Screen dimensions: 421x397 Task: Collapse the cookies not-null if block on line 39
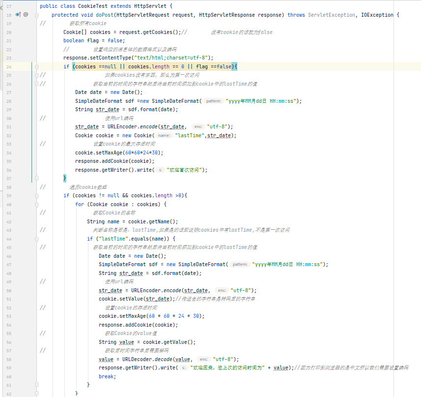coord(37,196)
